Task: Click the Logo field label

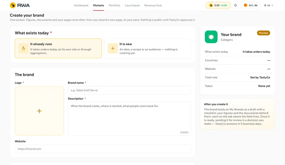Action: click(18, 82)
